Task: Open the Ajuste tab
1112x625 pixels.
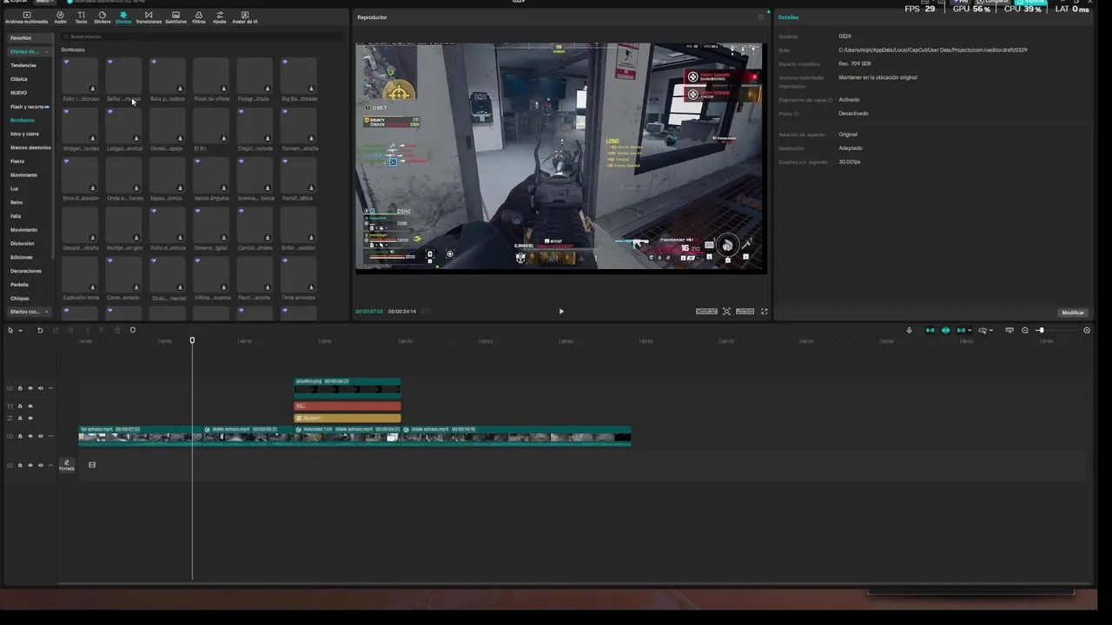Action: point(220,17)
